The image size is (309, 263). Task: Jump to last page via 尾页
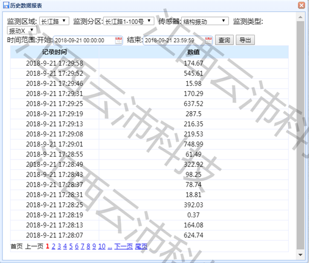[x=141, y=246]
